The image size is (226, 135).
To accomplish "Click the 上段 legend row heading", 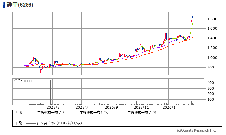I will [19, 112].
